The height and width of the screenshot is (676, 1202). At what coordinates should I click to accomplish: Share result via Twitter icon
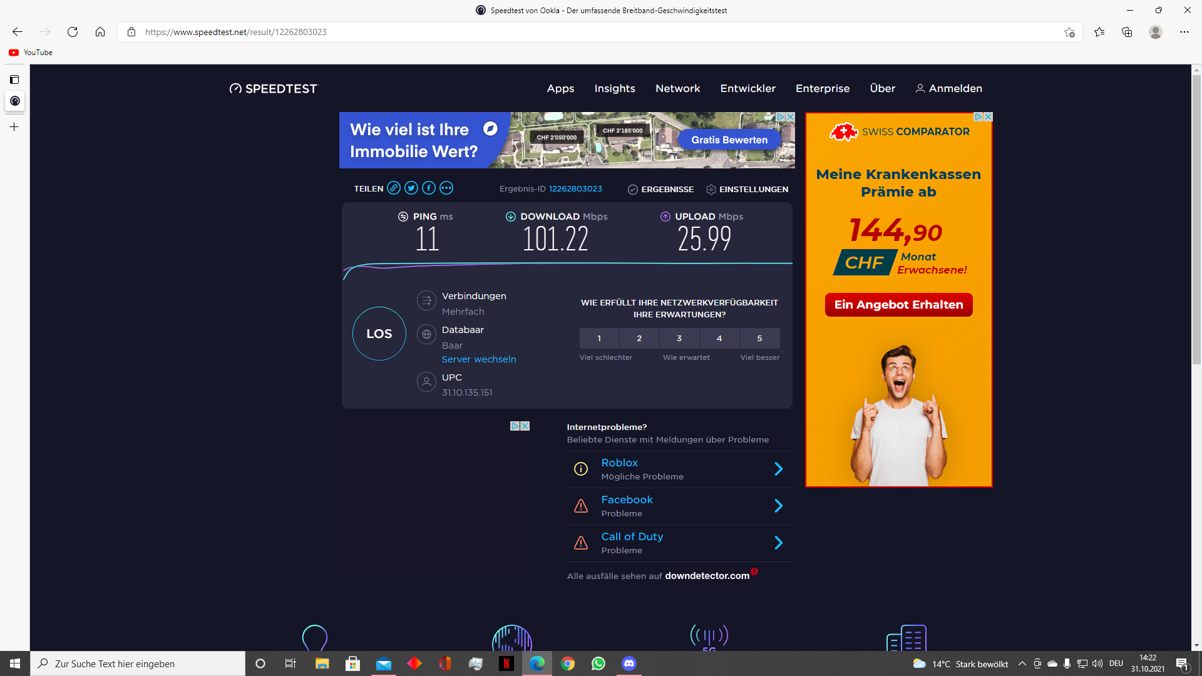[411, 188]
